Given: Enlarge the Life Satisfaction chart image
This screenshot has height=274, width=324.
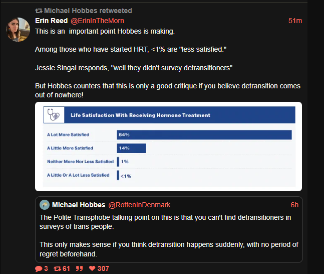Looking at the screenshot, I should pyautogui.click(x=168, y=146).
